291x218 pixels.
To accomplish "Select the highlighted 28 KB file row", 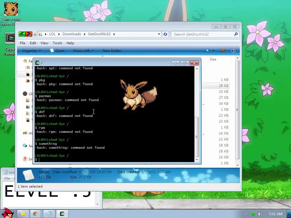I will click(x=216, y=86).
